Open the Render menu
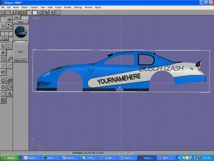The width and height of the screenshot is (214, 161). pyautogui.click(x=67, y=7)
